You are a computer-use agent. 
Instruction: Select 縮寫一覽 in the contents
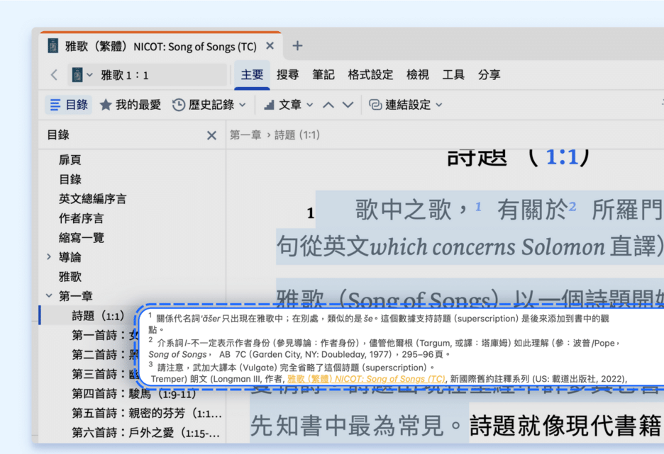[x=82, y=237]
